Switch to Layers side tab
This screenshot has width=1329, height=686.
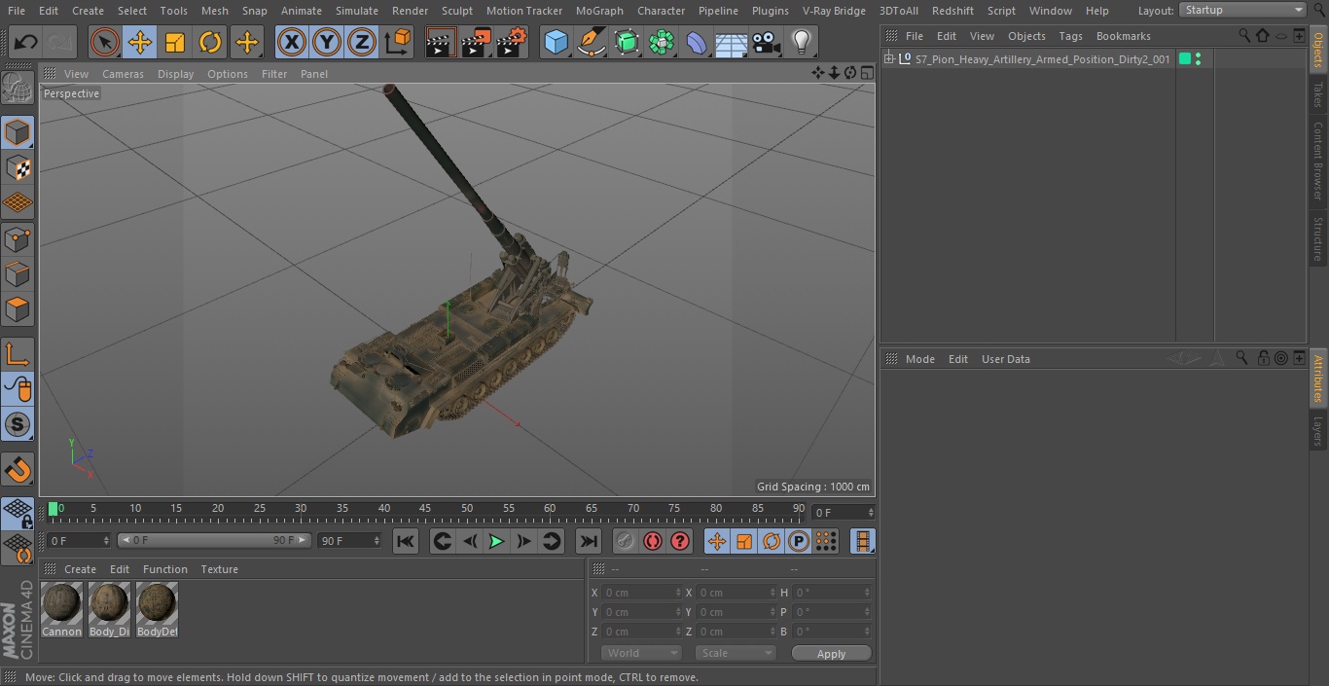[x=1318, y=430]
